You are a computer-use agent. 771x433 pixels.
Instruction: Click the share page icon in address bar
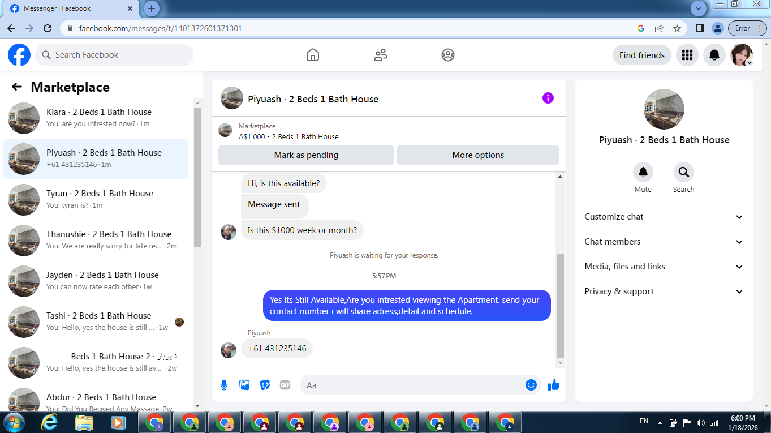(x=659, y=28)
